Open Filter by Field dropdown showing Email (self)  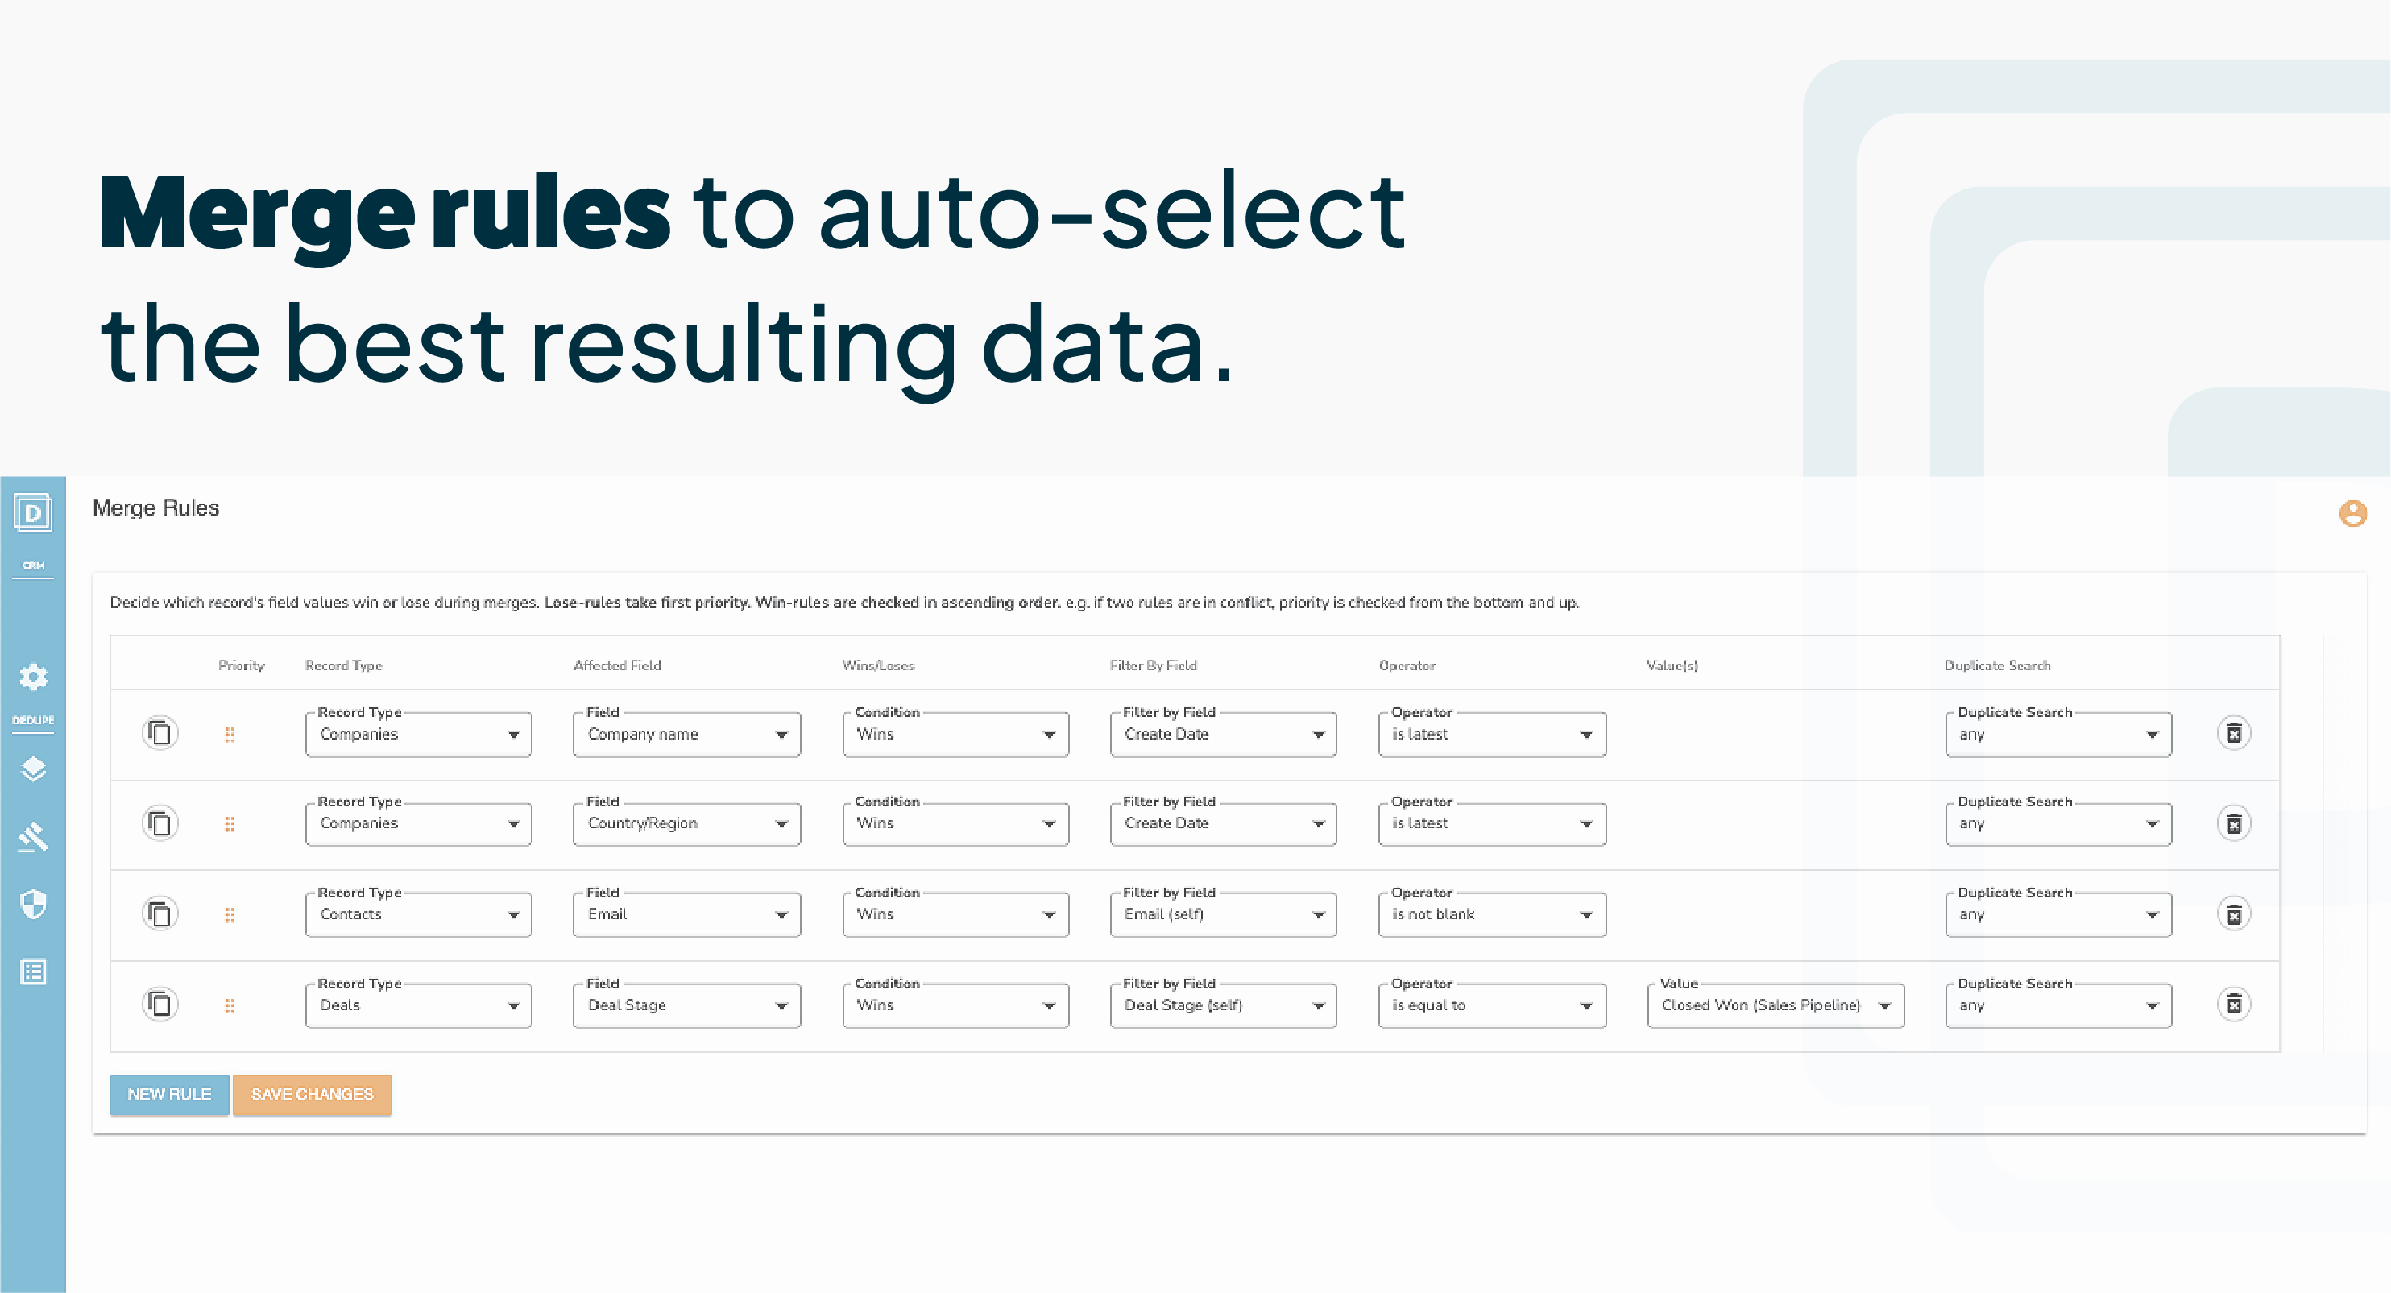point(1222,915)
